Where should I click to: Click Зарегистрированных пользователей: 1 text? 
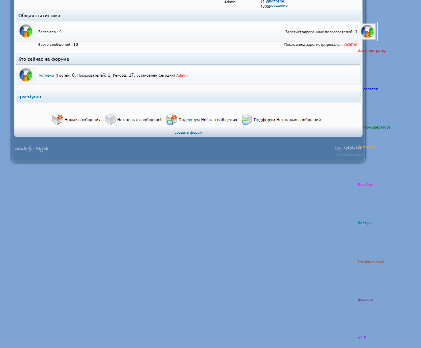click(x=321, y=32)
